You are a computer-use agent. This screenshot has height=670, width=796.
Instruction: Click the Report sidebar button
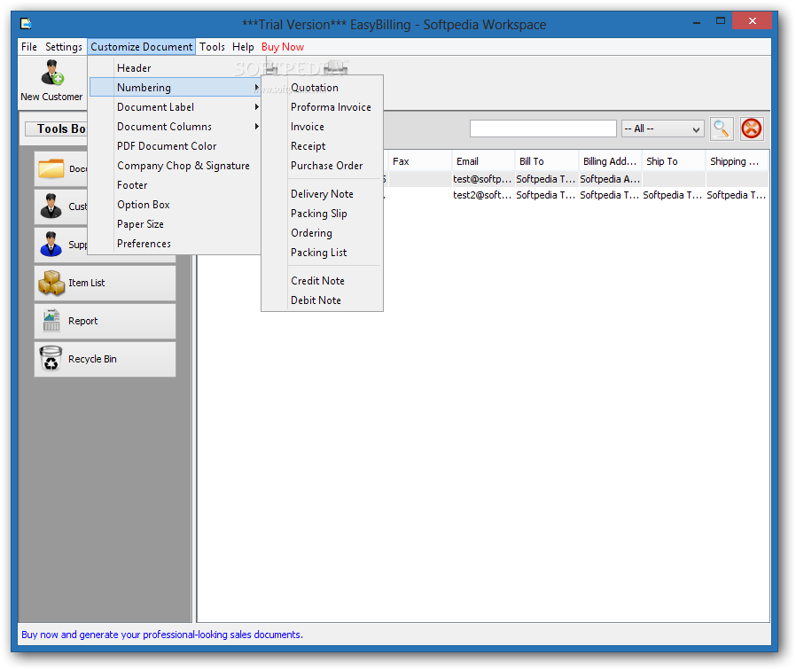105,321
